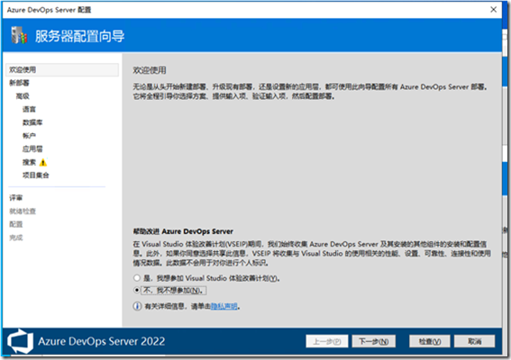The width and height of the screenshot is (511, 360).
Task: Open the 项目集合 step
Action: [35, 175]
